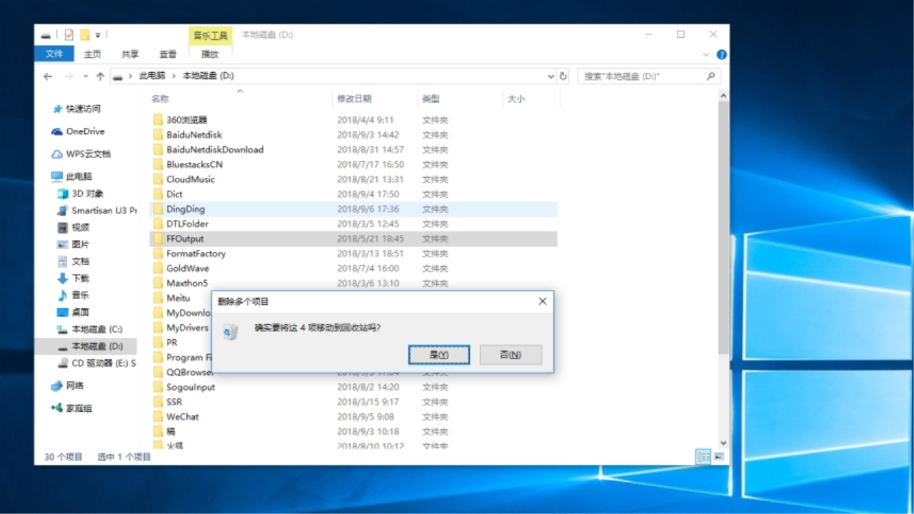The image size is (914, 514).
Task: Click the new folder icon in title bar
Action: point(84,34)
